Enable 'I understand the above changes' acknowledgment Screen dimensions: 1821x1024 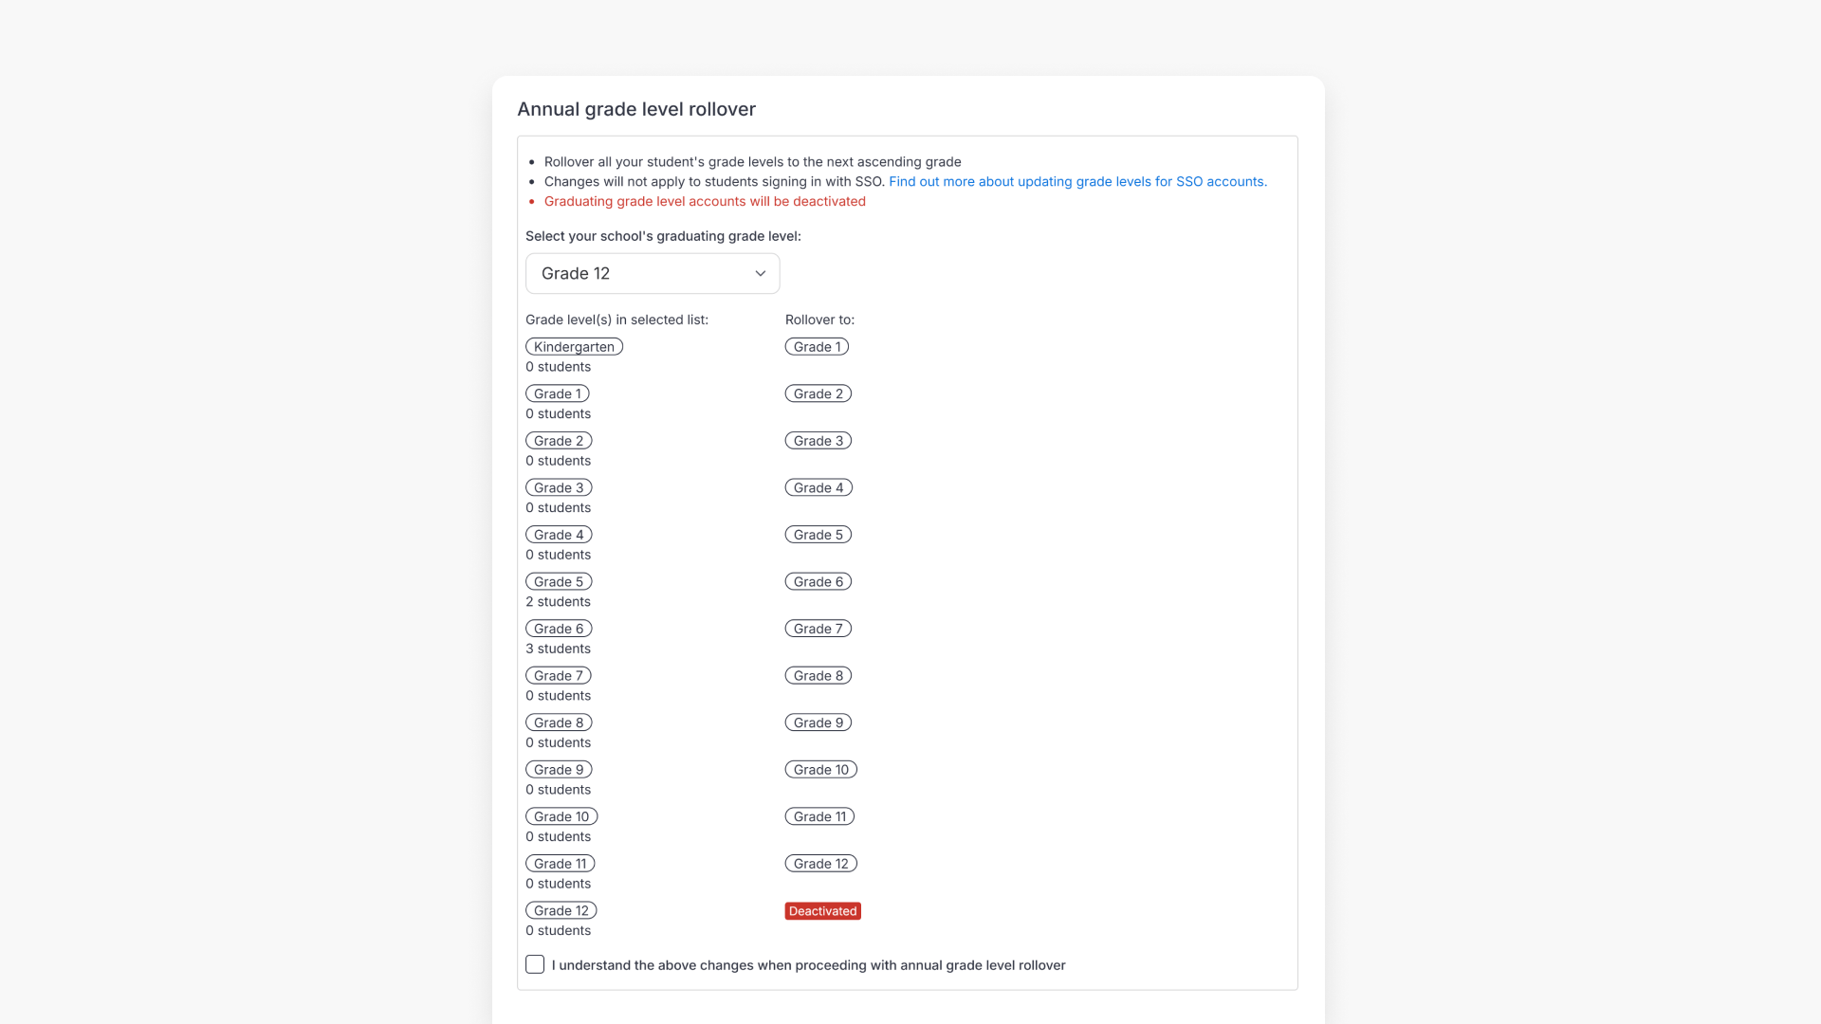[534, 964]
